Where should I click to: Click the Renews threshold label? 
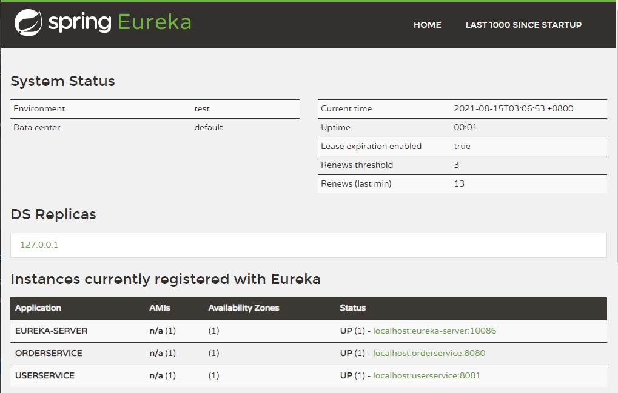click(357, 165)
